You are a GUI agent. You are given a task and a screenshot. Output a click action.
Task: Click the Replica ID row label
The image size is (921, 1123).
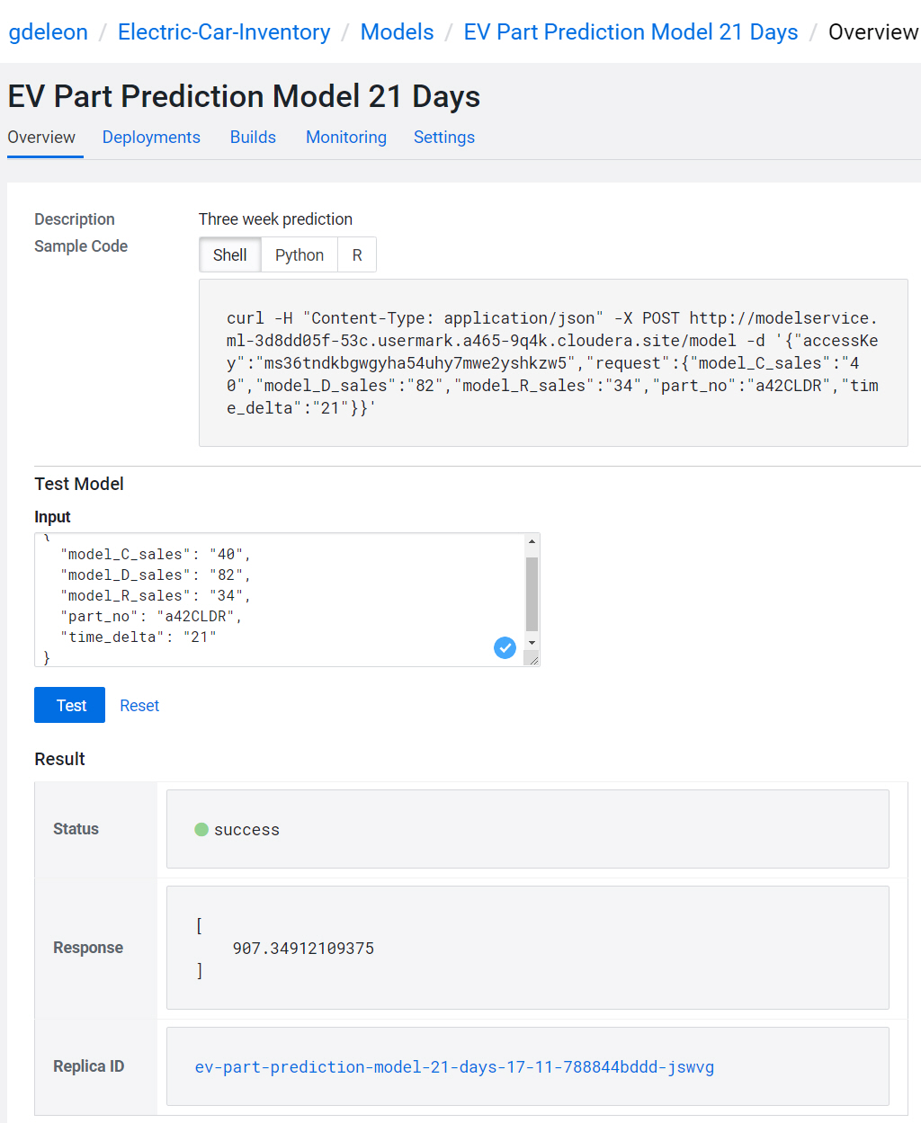[x=88, y=1066]
